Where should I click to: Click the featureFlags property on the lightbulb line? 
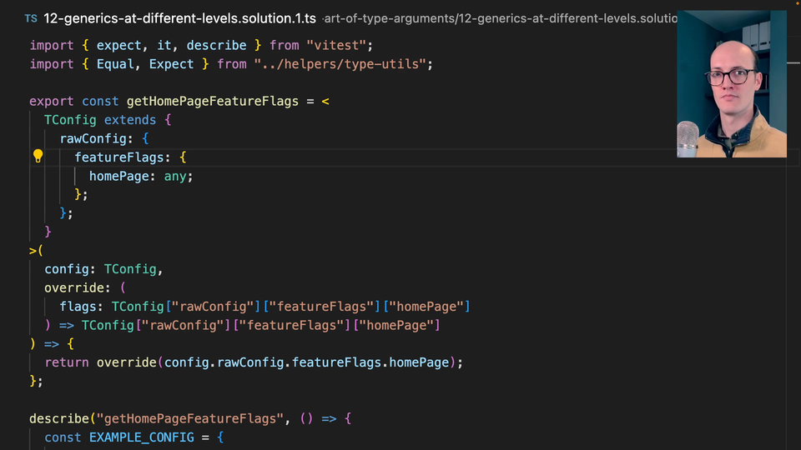pyautogui.click(x=122, y=157)
